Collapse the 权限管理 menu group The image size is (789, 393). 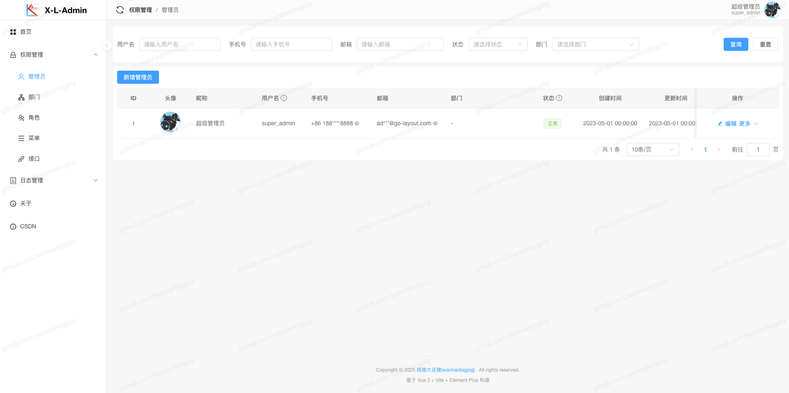tap(53, 55)
